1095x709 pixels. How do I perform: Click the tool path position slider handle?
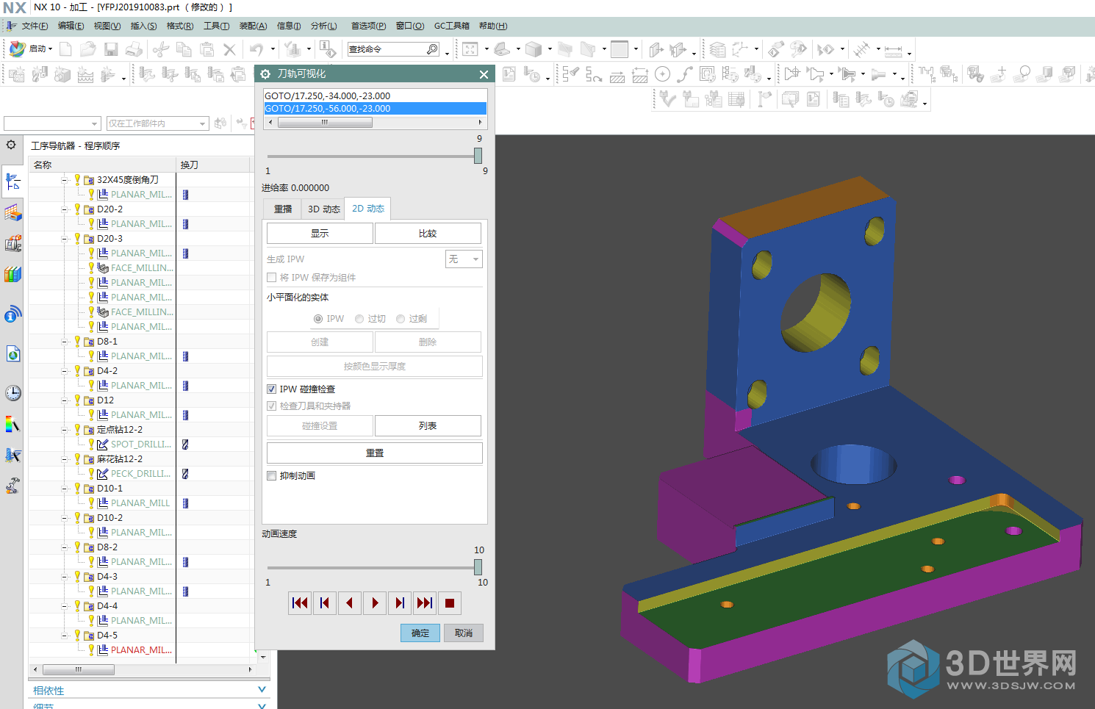pyautogui.click(x=478, y=156)
